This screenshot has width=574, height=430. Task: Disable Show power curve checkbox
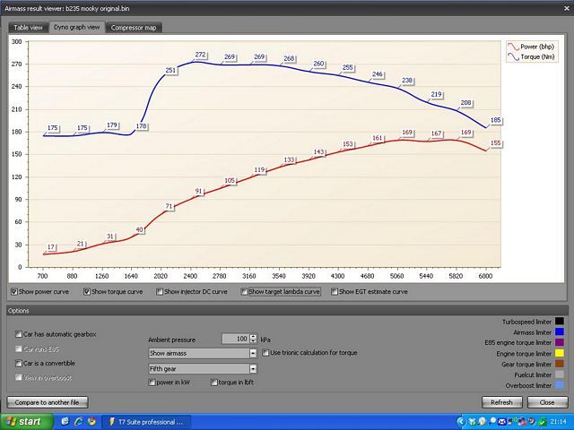[x=14, y=291]
